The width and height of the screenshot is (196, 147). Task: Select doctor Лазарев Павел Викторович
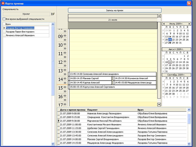[20, 32]
